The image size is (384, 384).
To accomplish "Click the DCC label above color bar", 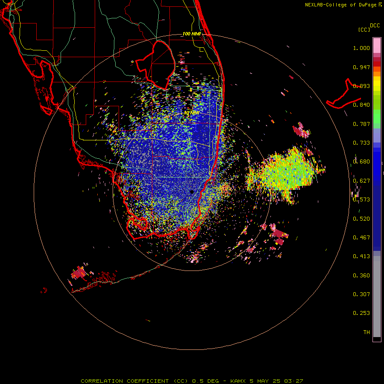I will pos(375,26).
